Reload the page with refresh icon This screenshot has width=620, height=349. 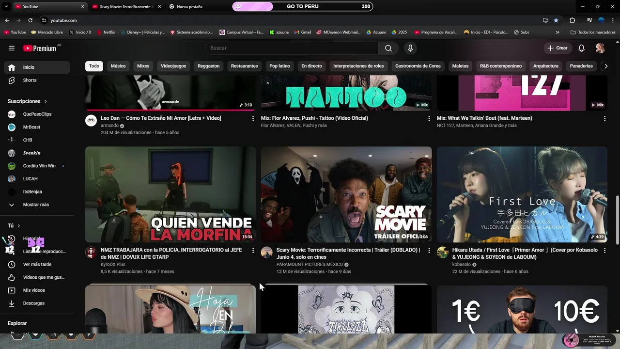30,20
